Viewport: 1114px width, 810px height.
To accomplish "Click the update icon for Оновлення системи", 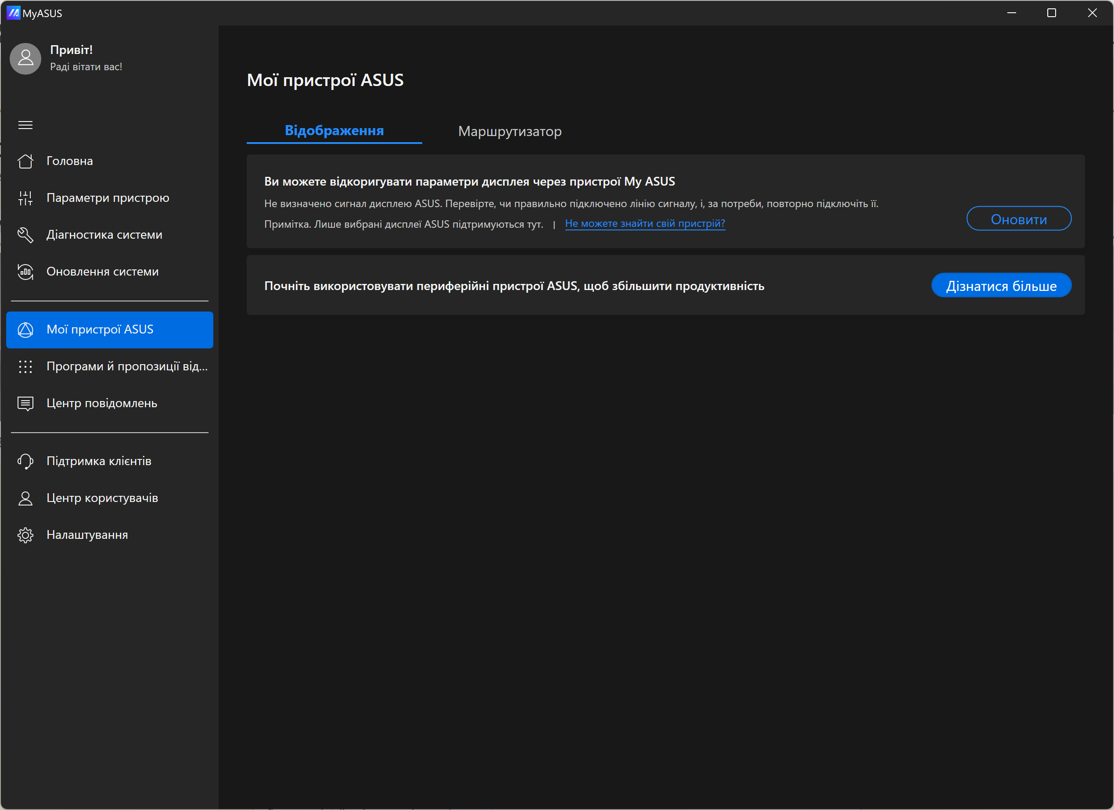I will [x=25, y=272].
